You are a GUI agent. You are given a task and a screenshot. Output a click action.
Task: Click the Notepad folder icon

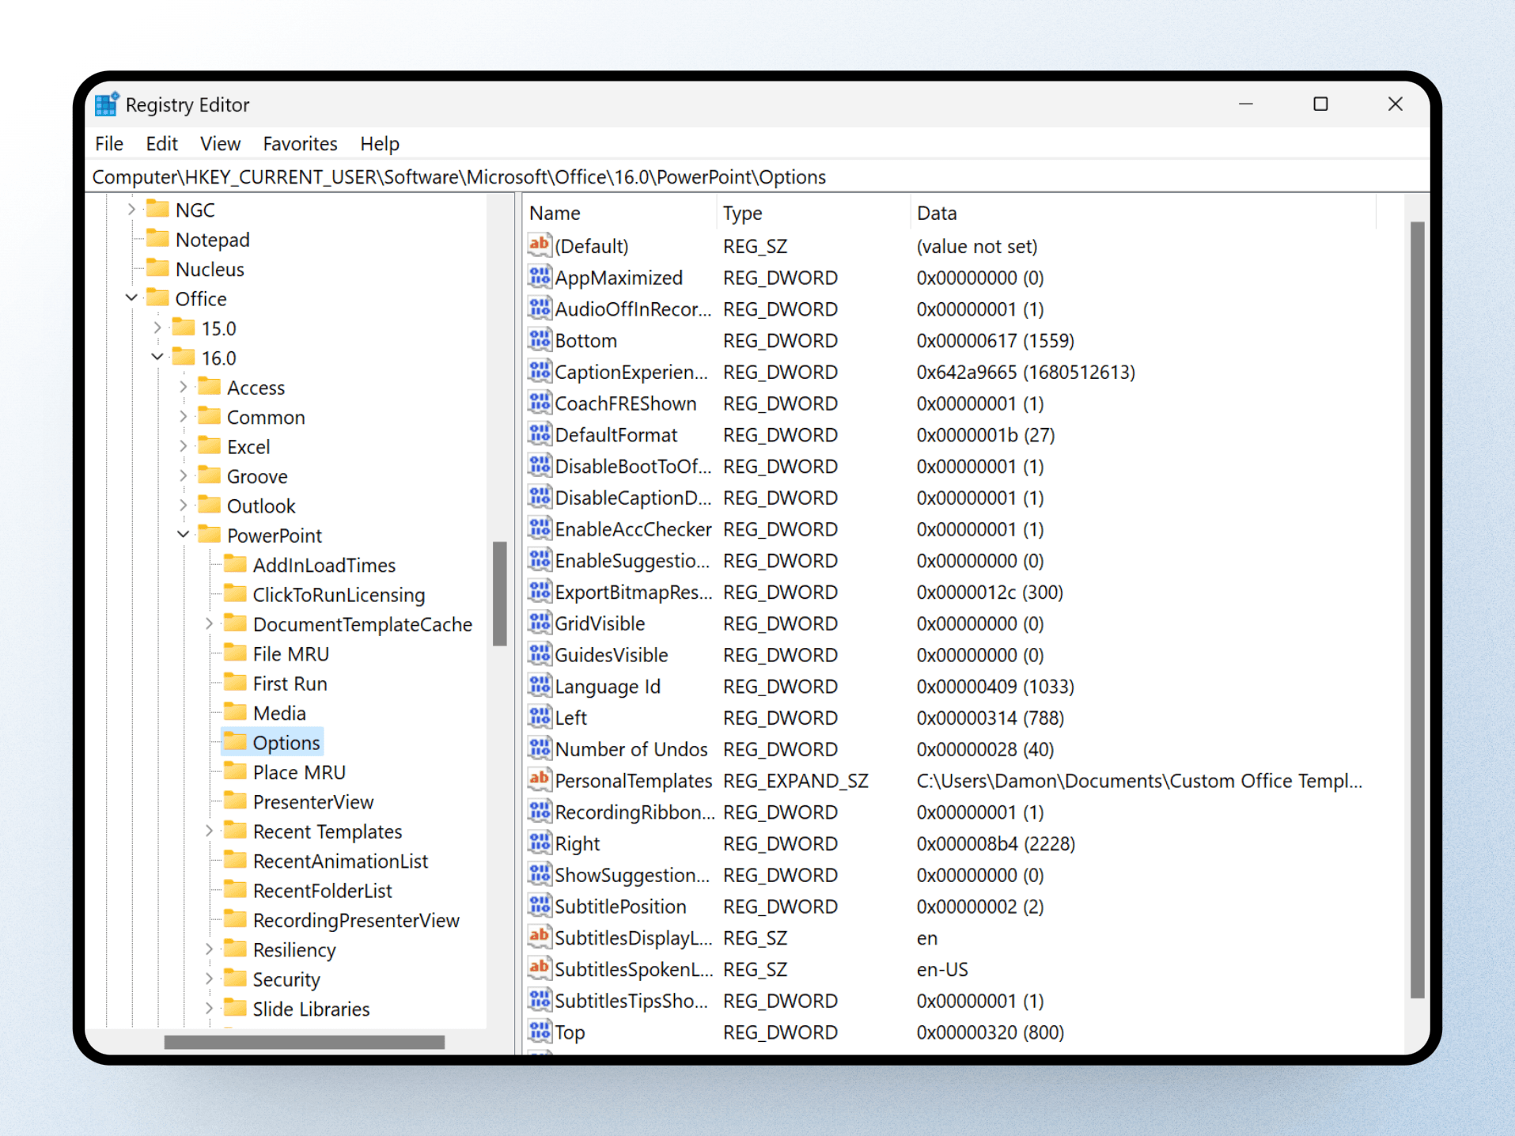(x=158, y=238)
